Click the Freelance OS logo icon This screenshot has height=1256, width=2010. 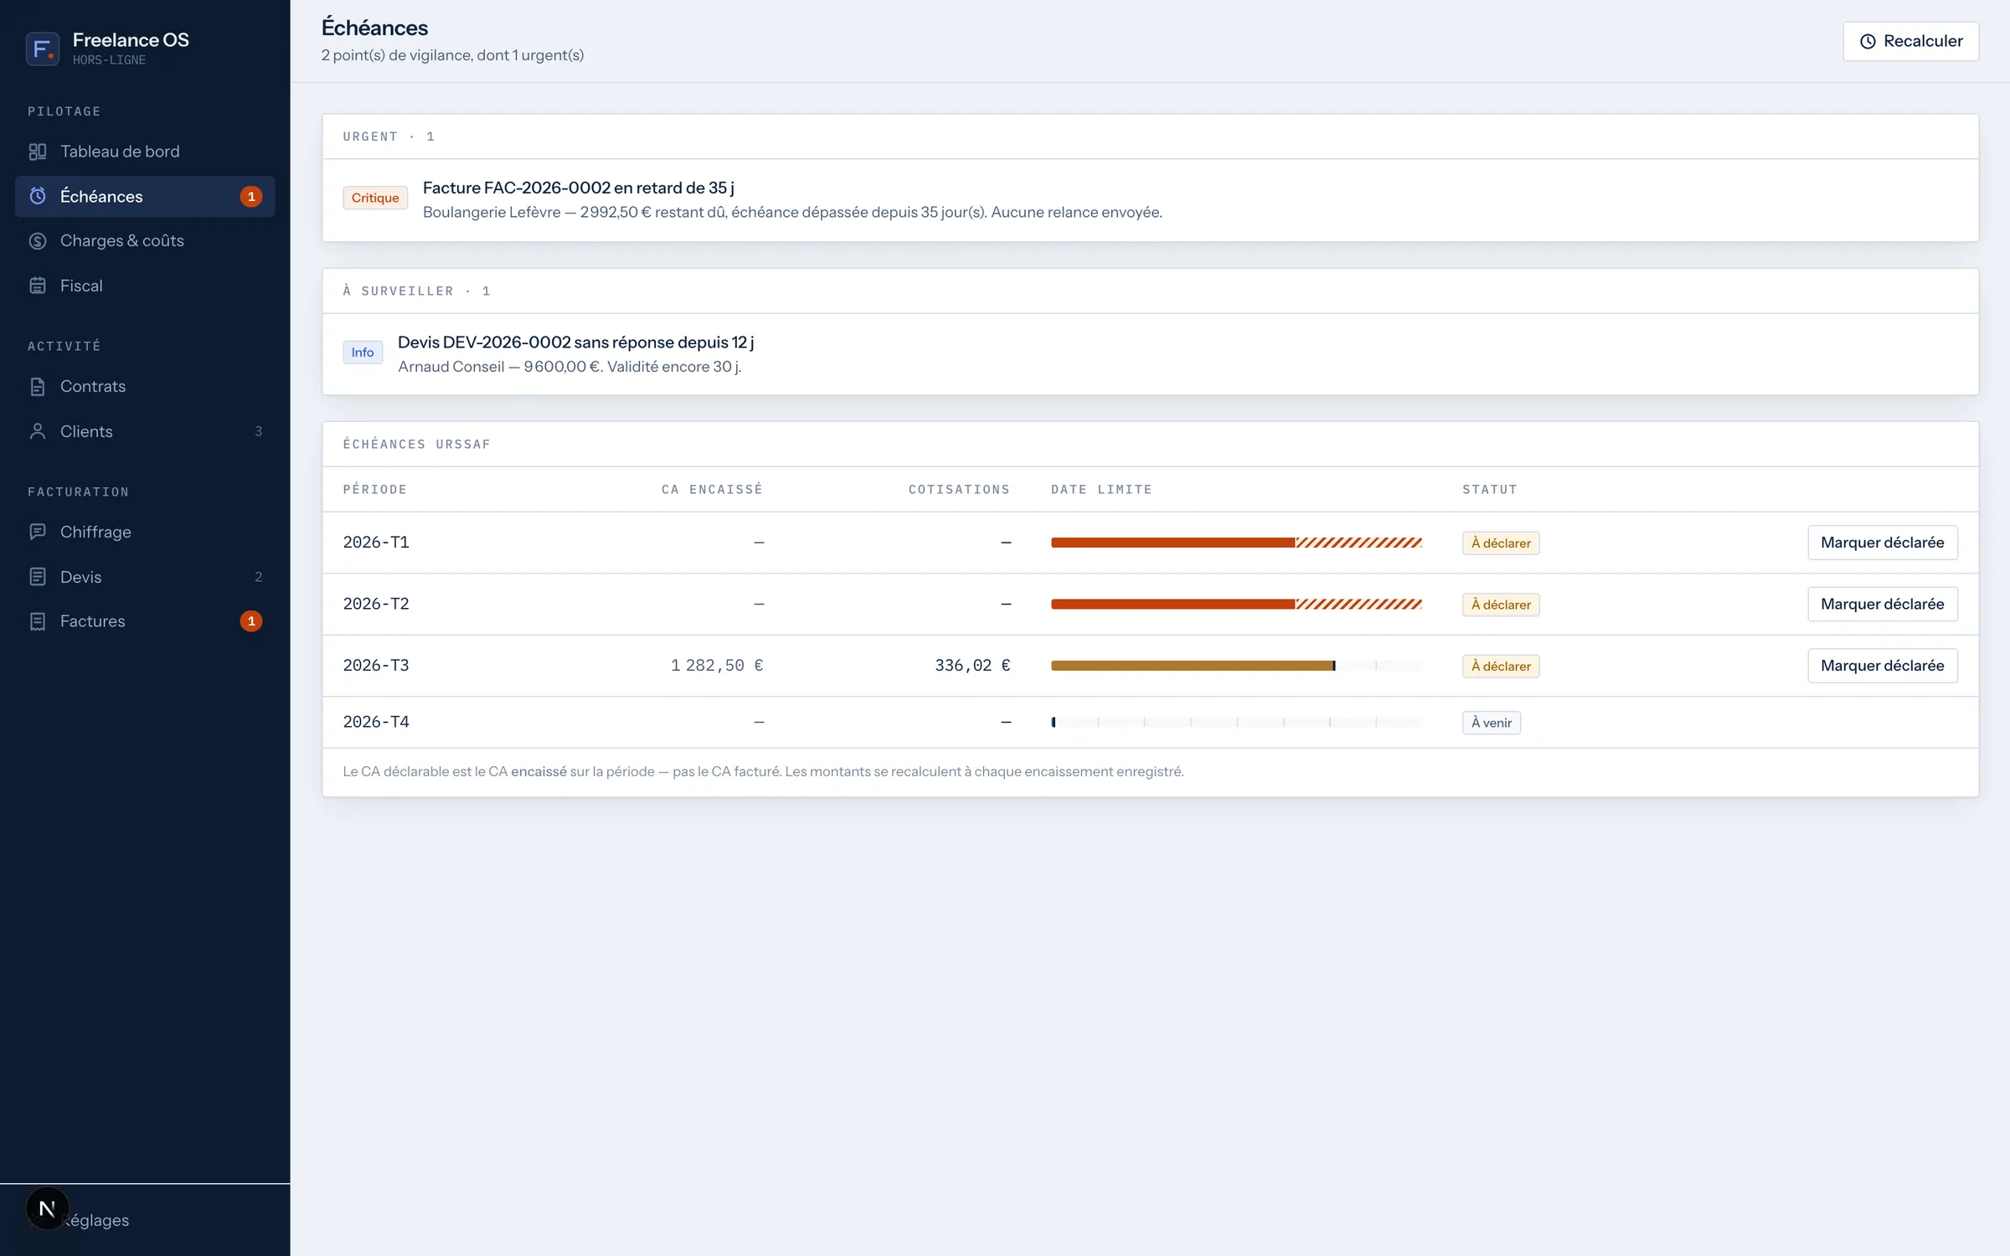tap(42, 49)
